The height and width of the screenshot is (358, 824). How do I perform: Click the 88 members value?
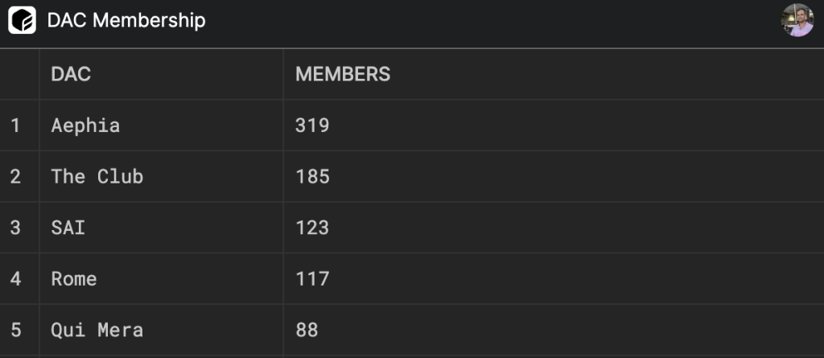(307, 330)
